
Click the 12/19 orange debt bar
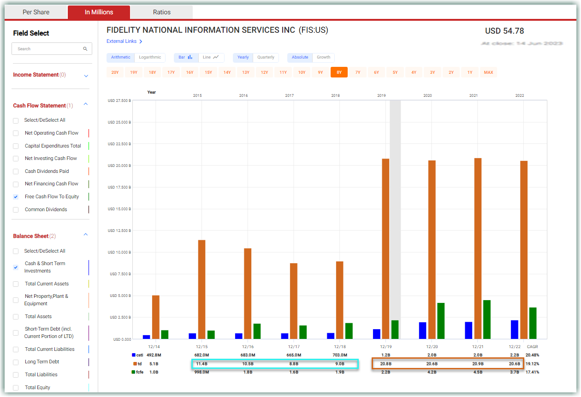tap(385, 249)
